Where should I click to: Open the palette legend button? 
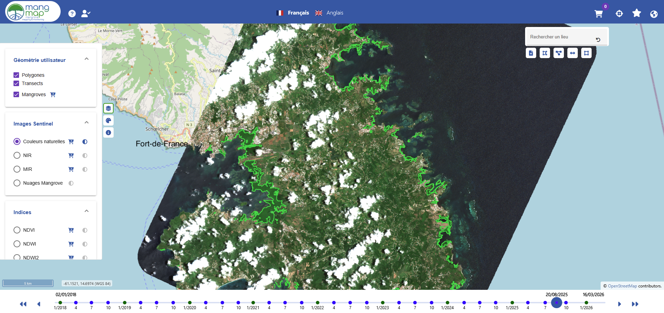coord(108,120)
